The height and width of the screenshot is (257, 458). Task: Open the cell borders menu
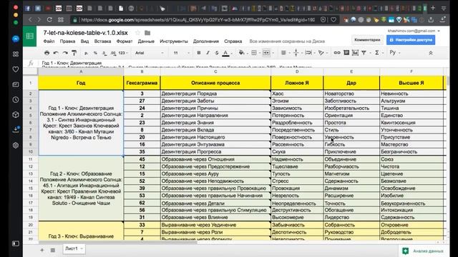coord(254,53)
